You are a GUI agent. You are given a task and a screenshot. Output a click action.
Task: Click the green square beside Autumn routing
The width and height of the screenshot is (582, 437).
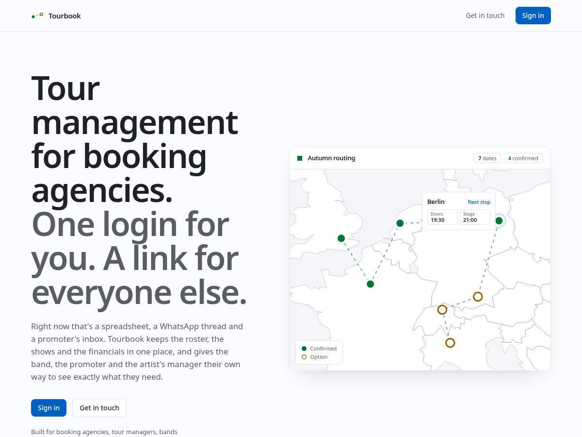coord(300,158)
